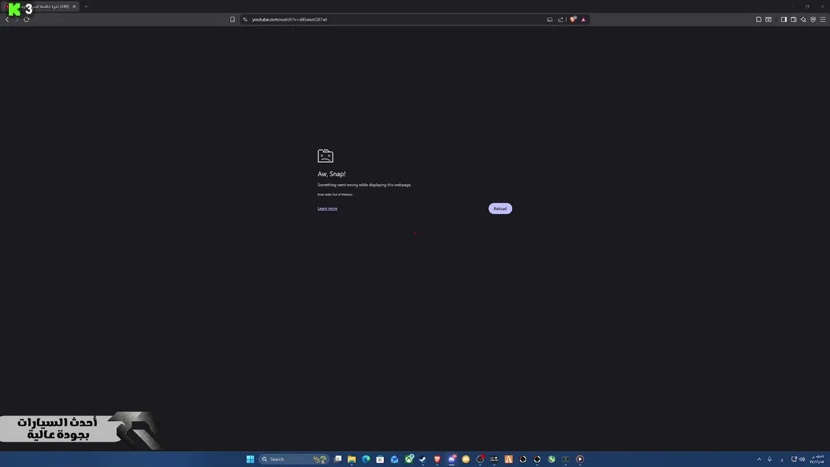Open Brave VPN shield icon
Viewport: 830px width, 467px height.
coord(813,19)
